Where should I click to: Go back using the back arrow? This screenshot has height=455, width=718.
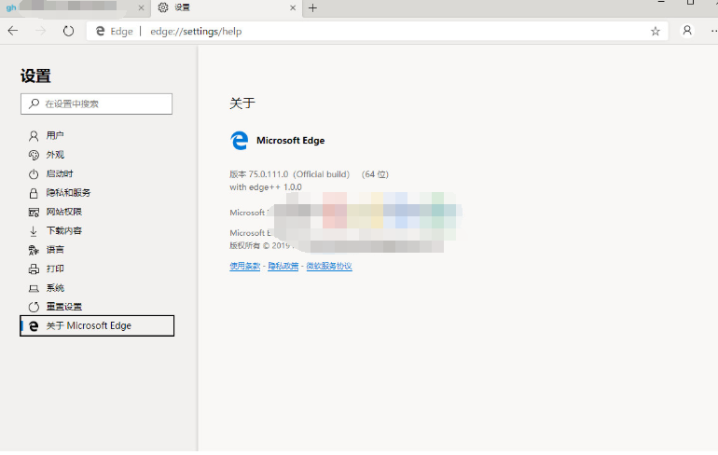[13, 31]
